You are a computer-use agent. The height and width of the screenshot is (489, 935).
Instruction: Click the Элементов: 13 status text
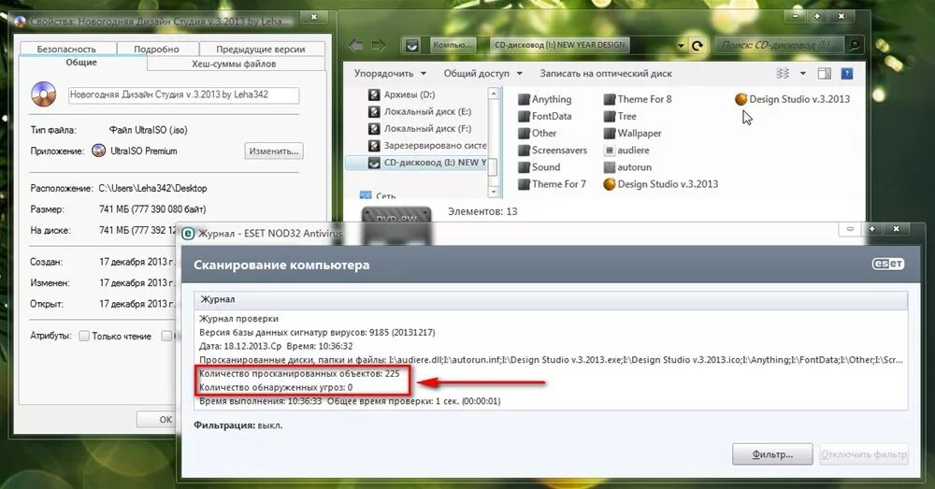click(482, 211)
